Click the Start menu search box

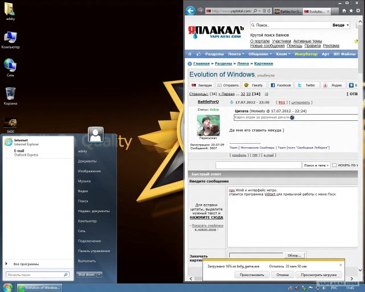pyautogui.click(x=37, y=275)
